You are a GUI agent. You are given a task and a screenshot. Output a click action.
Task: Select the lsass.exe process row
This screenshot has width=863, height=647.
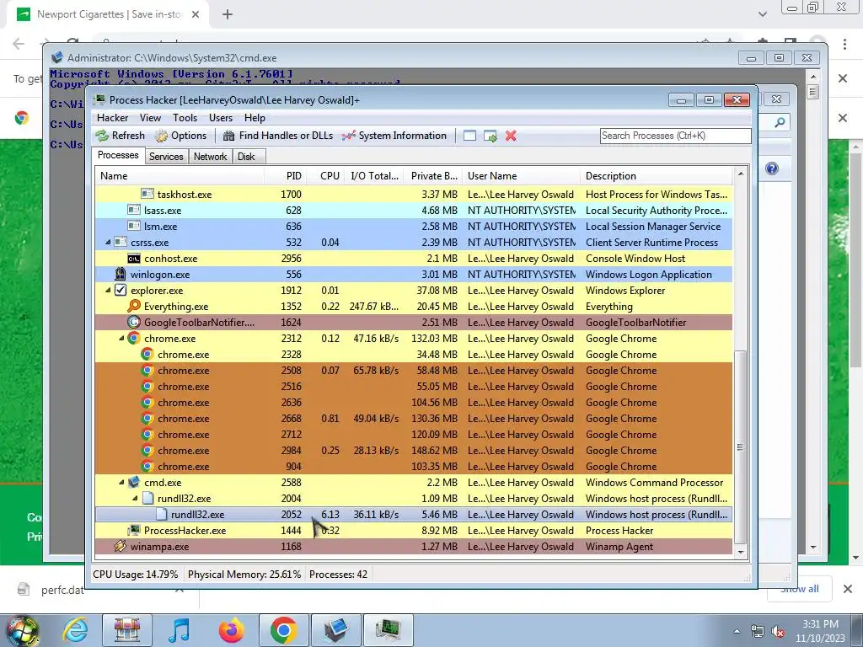point(413,210)
